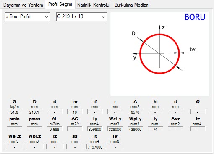
Task: Switch to the Dayanım ve Yöntem tab
Action: tap(23, 5)
